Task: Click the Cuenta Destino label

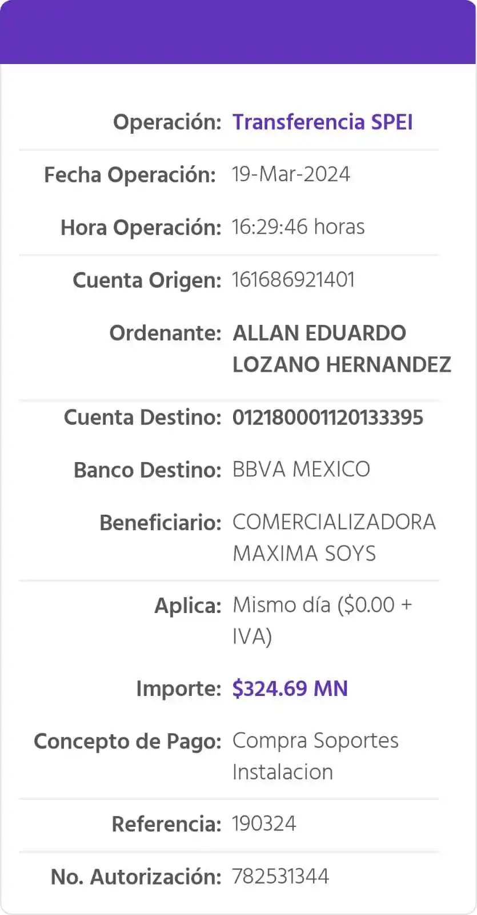Action: 142,417
